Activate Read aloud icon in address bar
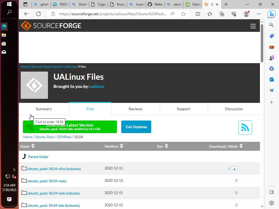The width and height of the screenshot is (279, 209). point(172,14)
